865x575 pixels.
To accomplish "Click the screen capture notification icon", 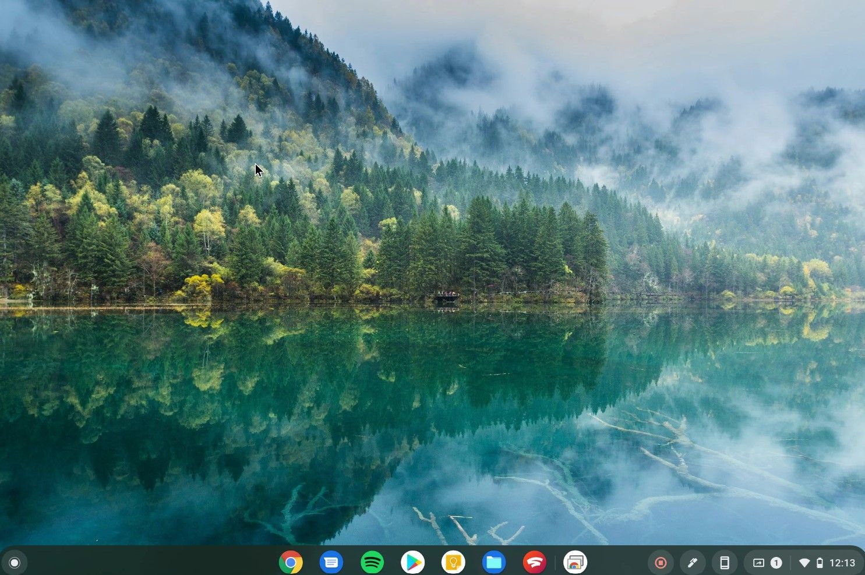I will pos(758,563).
